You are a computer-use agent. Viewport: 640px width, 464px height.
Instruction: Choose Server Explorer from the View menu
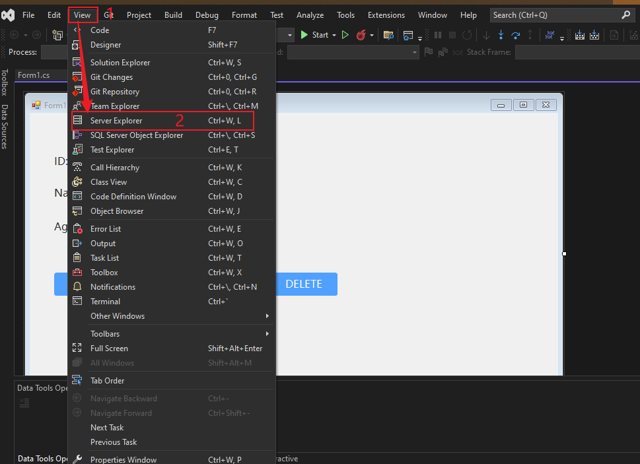(172, 121)
